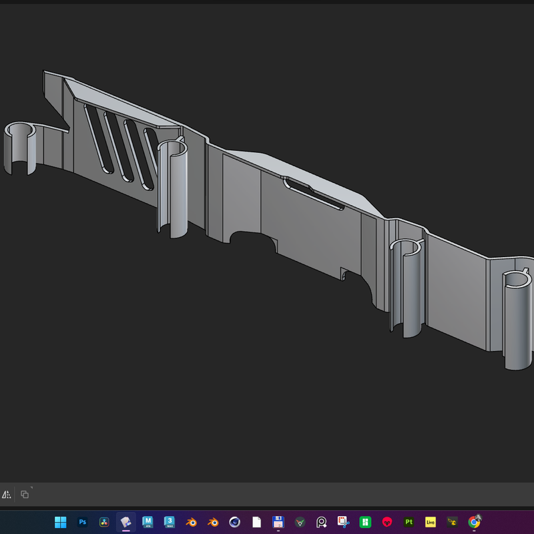Open the Windows Start menu

click(60, 522)
